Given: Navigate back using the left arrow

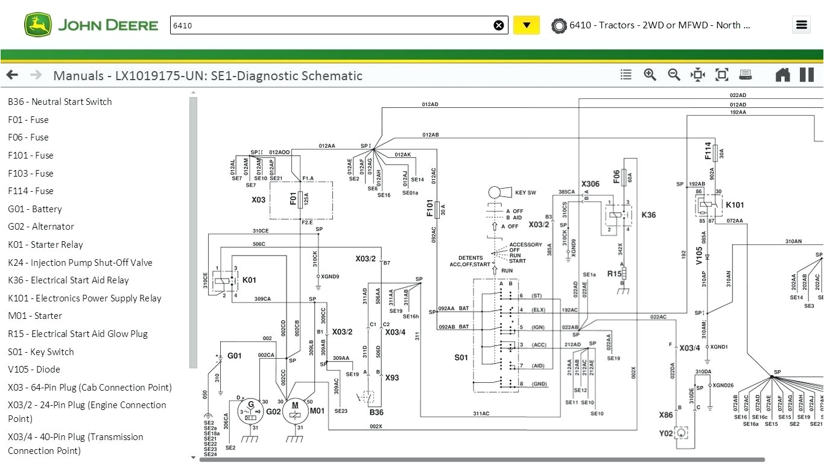Looking at the screenshot, I should (11, 74).
